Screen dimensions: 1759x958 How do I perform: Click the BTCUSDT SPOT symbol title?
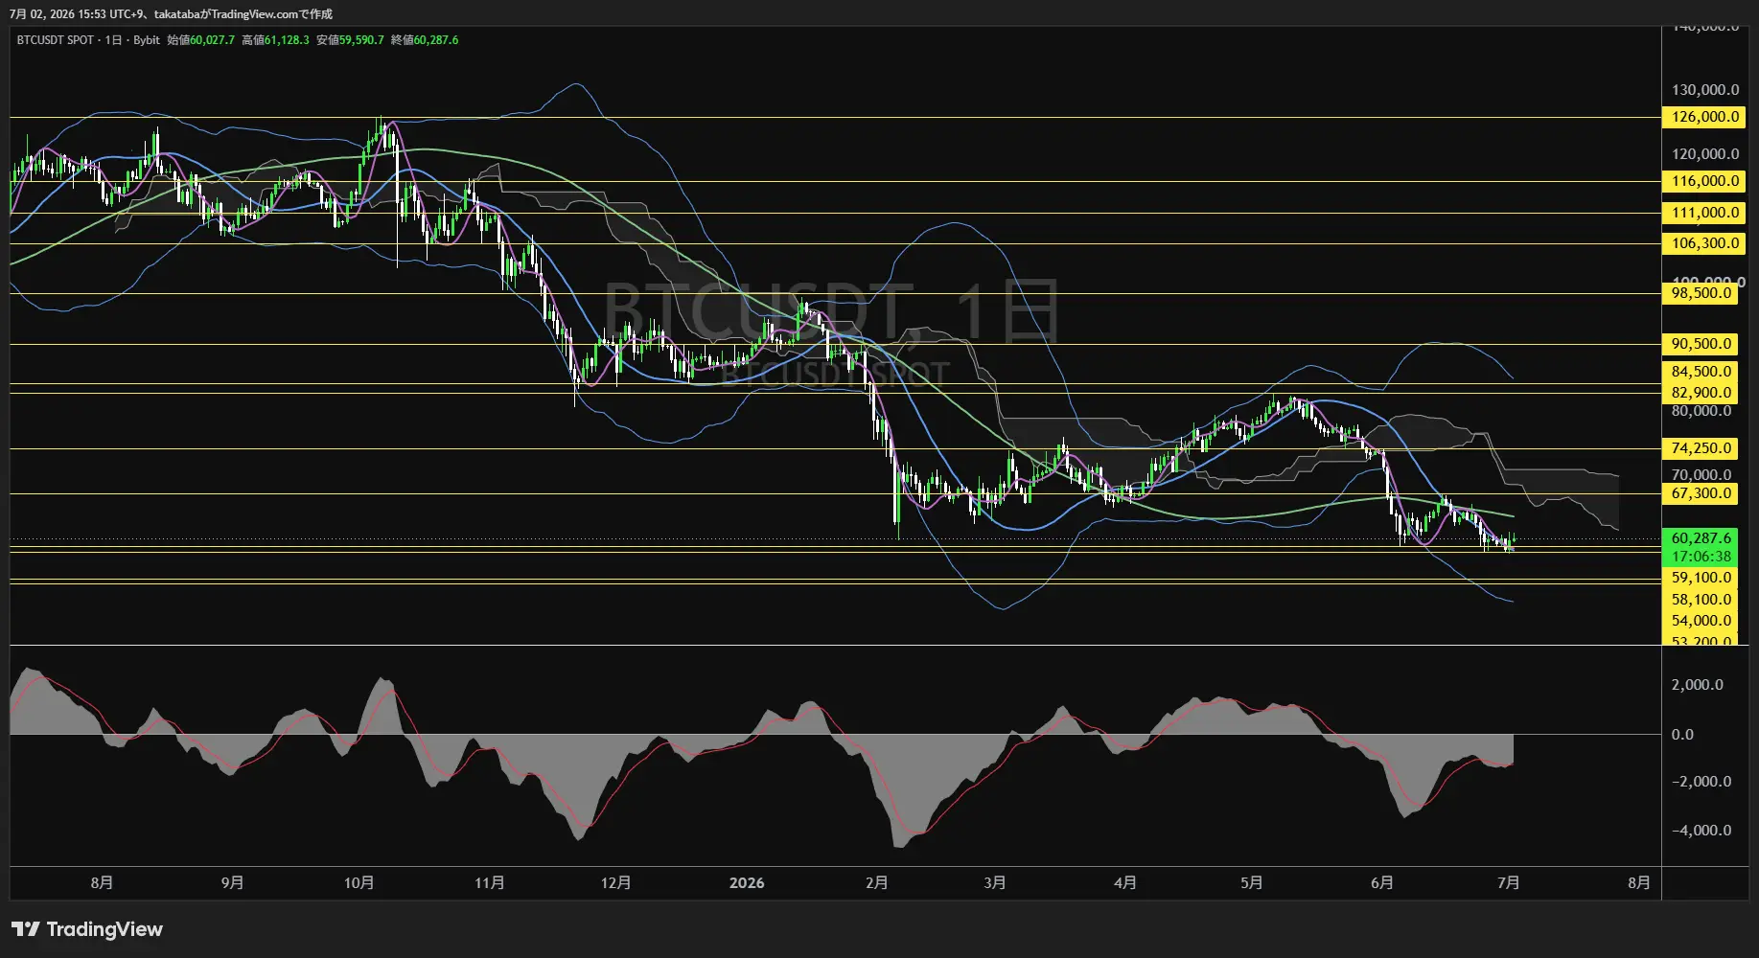56,40
